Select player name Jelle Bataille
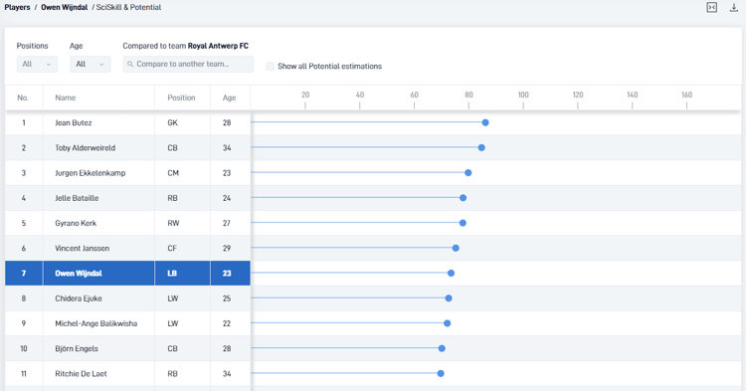 [x=77, y=198]
